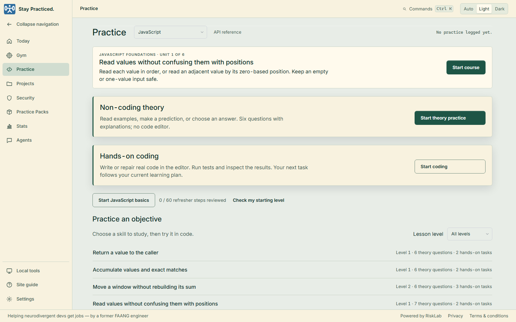Image resolution: width=516 pixels, height=322 pixels.
Task: Click the Practice Packs box icon
Action: click(x=9, y=112)
